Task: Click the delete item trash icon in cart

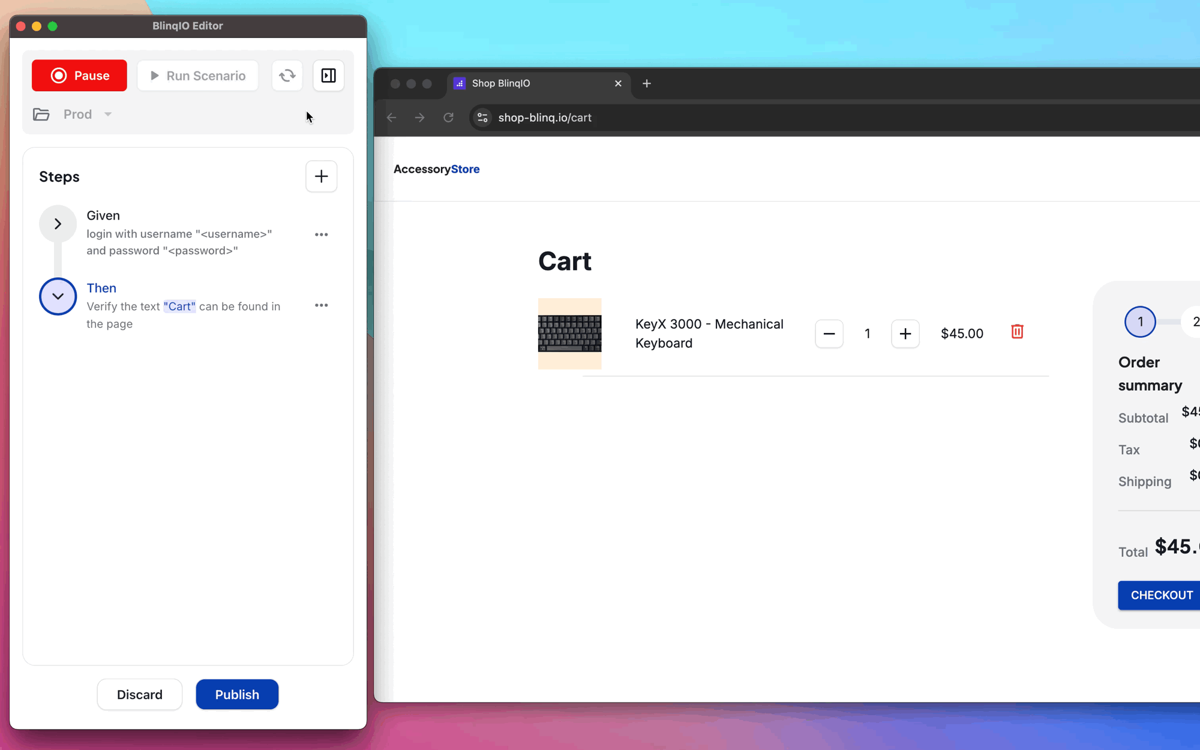Action: pyautogui.click(x=1017, y=332)
